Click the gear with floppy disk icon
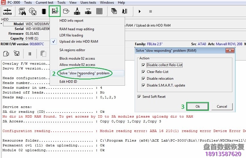Image resolution: width=246 pixels, height=158 pixels. click(x=33, y=12)
